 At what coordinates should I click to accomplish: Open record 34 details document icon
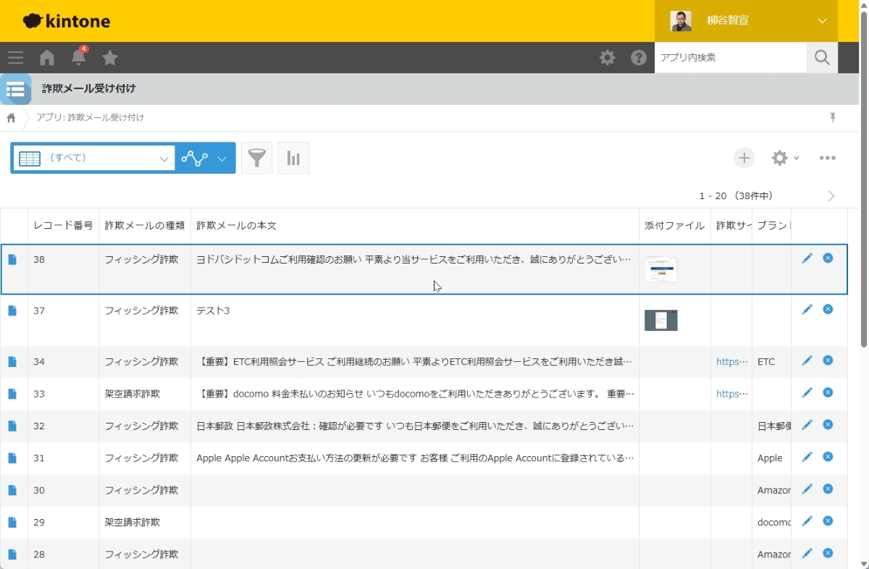[12, 361]
